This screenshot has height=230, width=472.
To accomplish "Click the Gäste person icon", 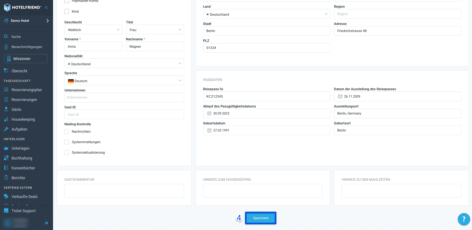I will (6, 109).
